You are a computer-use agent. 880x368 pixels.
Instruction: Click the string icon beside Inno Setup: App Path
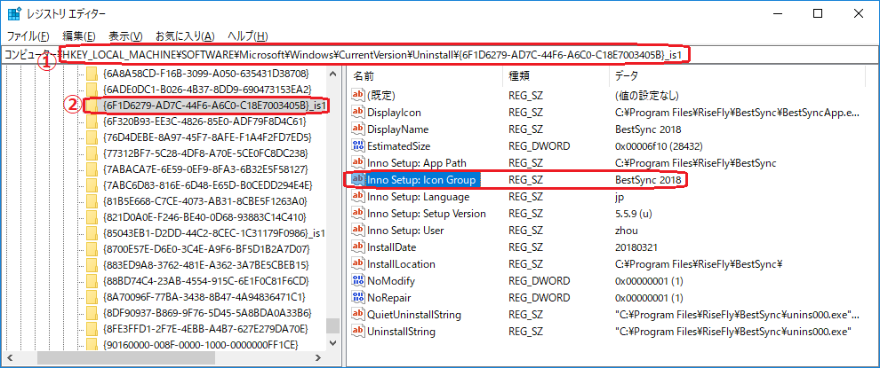[358, 163]
